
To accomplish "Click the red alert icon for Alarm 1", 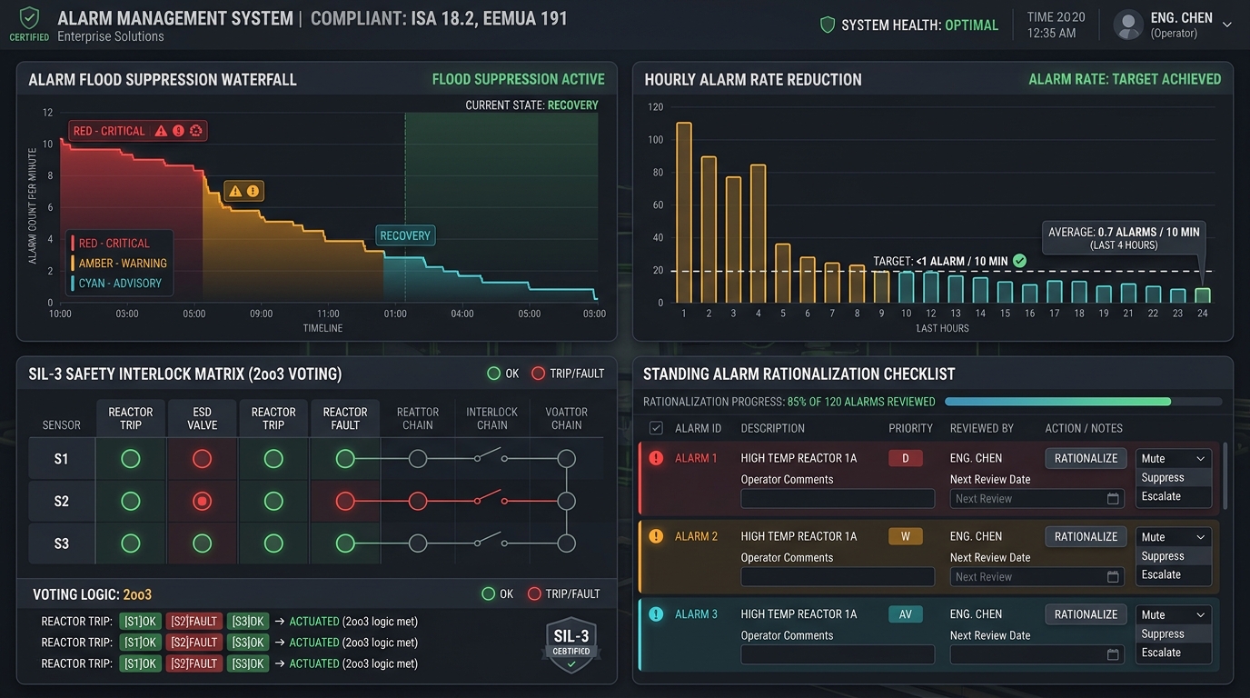I will pyautogui.click(x=656, y=458).
